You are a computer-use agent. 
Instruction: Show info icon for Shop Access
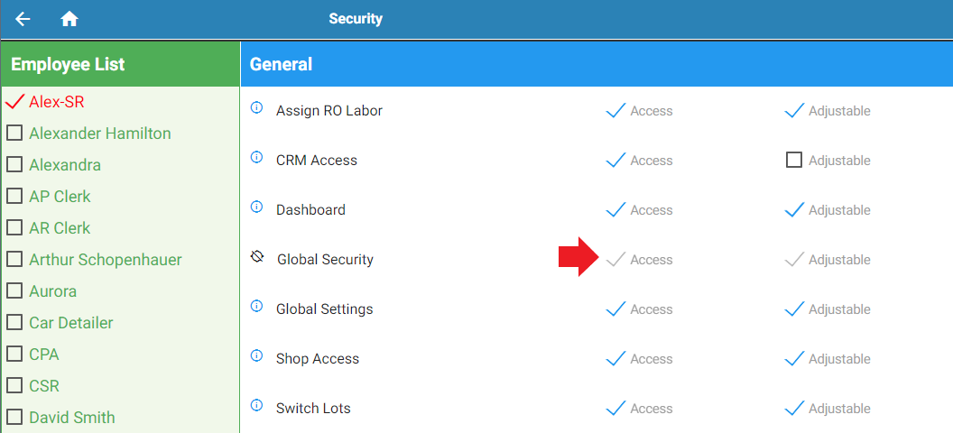[256, 355]
